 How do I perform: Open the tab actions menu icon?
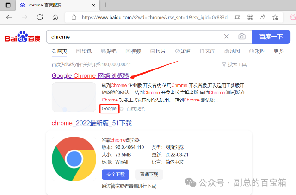click(x=7, y=5)
